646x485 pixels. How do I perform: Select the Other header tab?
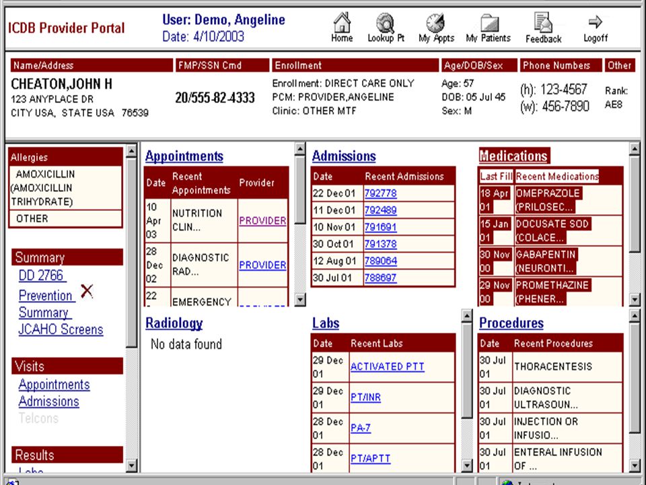pyautogui.click(x=620, y=65)
